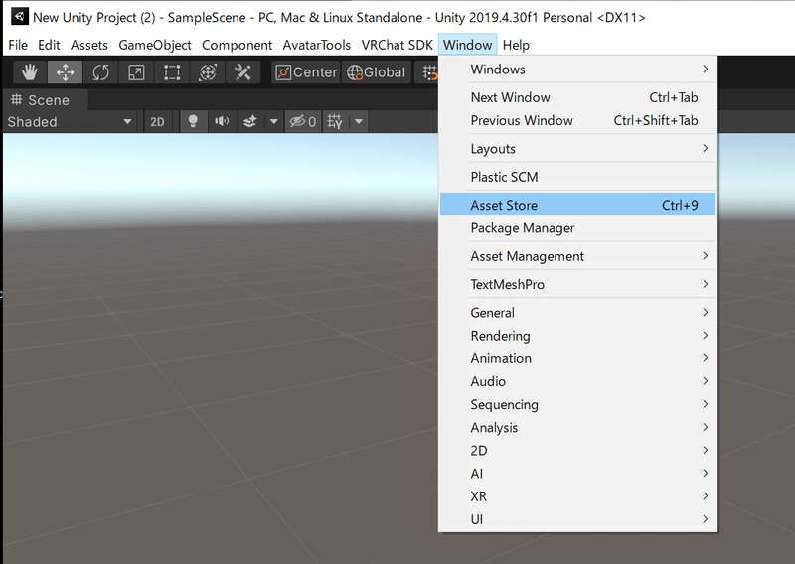
Task: Choose Previous Window menu entry
Action: point(578,120)
